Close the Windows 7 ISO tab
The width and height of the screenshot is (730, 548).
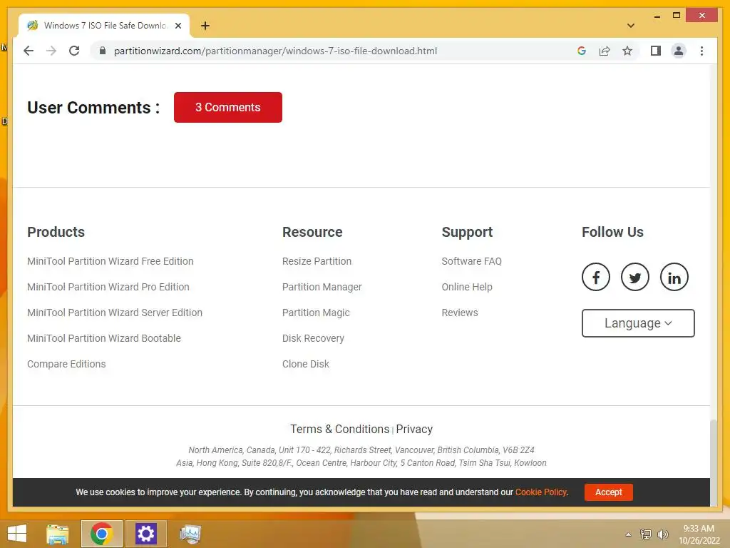[178, 26]
